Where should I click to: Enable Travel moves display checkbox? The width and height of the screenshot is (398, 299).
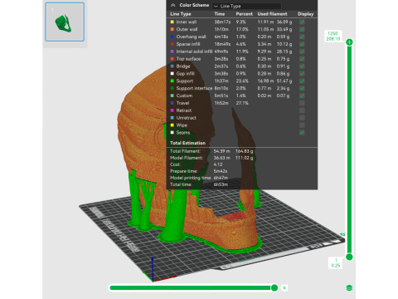pyautogui.click(x=302, y=103)
